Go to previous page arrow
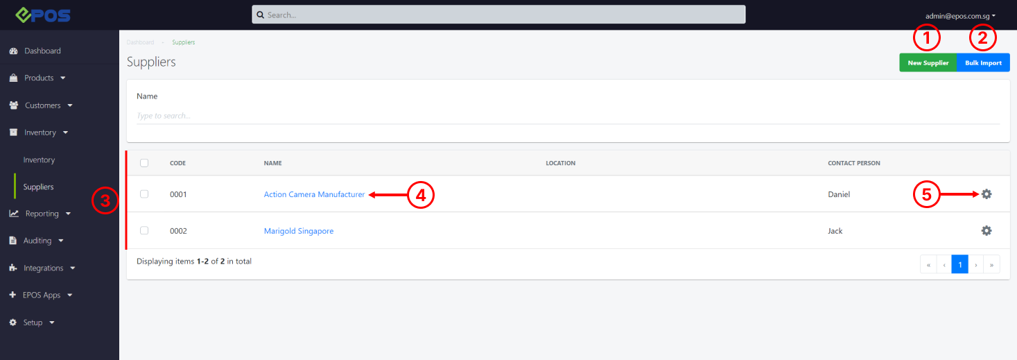 [944, 264]
